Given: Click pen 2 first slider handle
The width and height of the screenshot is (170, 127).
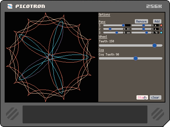Looking at the screenshot, I should pos(110,29).
